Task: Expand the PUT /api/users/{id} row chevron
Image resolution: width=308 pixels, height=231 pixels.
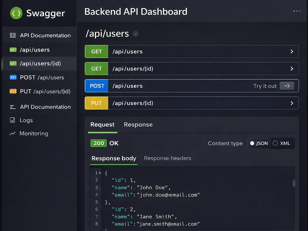Action: [x=292, y=103]
